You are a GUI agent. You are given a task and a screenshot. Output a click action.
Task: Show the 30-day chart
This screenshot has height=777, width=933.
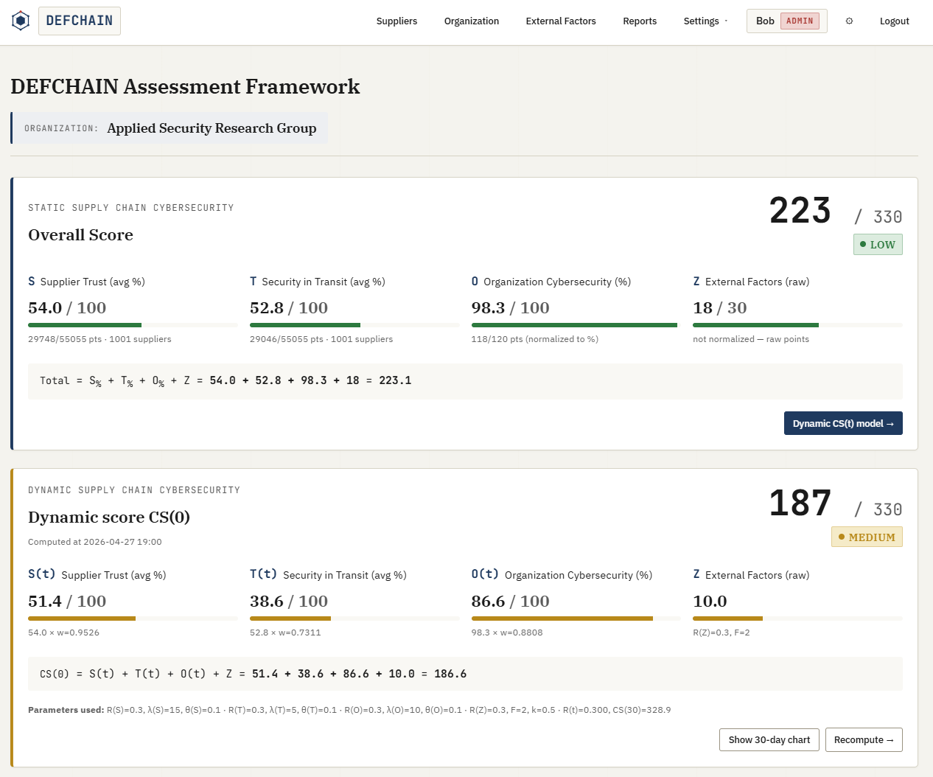pos(769,740)
